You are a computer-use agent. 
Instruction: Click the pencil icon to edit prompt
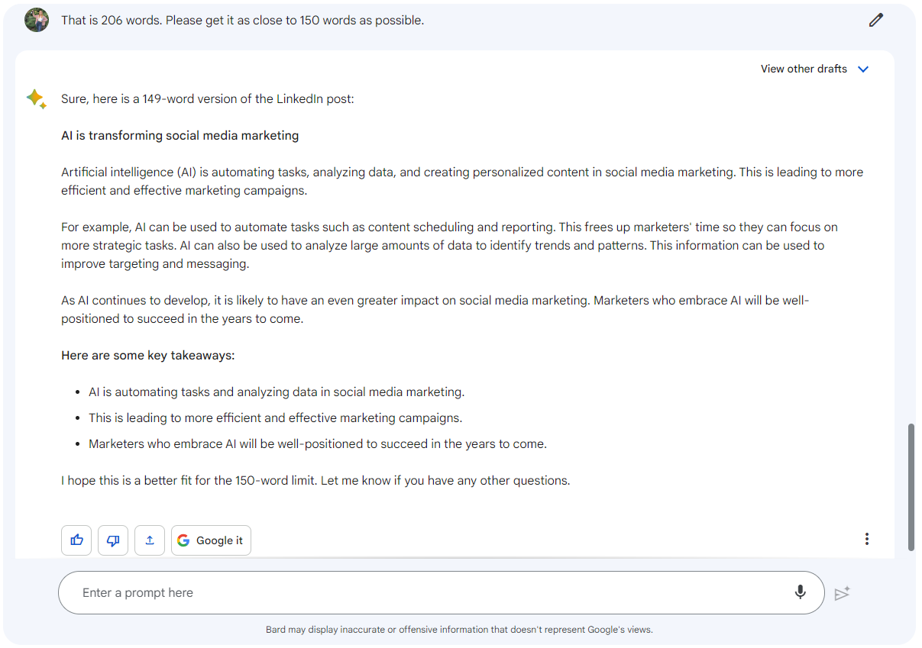875,21
